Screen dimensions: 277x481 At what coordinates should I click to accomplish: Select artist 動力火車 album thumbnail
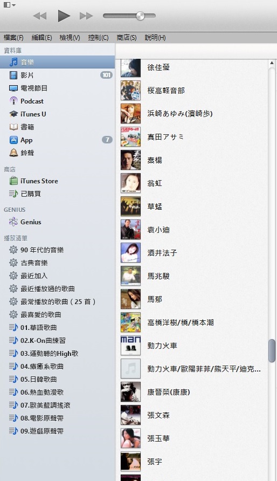pos(130,346)
